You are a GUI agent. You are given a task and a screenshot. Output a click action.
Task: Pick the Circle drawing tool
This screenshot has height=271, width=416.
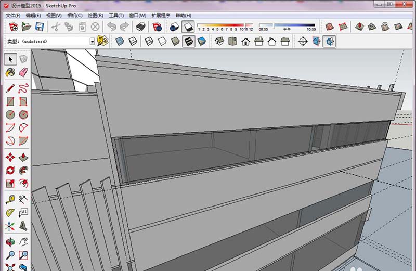(10, 114)
